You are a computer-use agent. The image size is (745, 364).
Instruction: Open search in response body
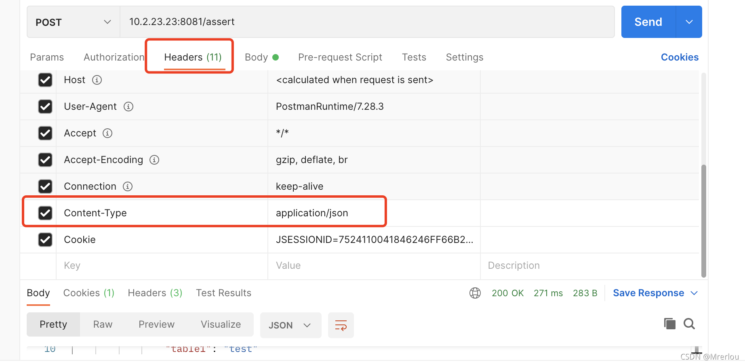click(x=689, y=324)
